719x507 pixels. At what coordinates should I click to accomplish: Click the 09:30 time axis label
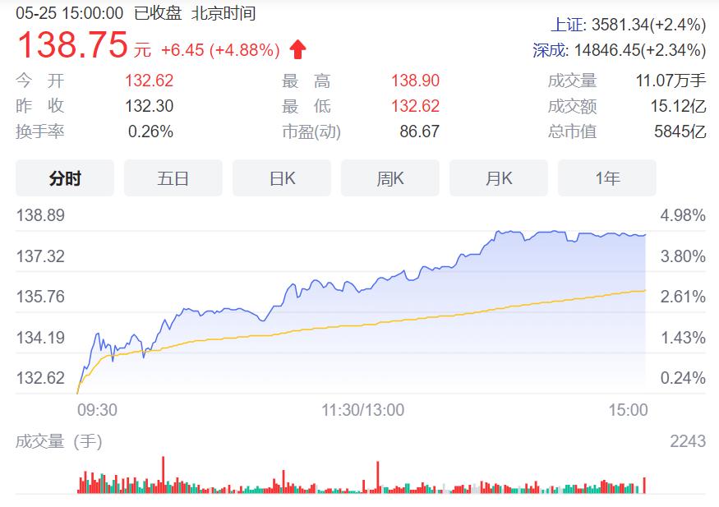tap(97, 409)
